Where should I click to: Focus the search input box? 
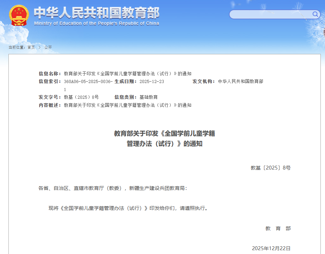[x=270, y=14]
